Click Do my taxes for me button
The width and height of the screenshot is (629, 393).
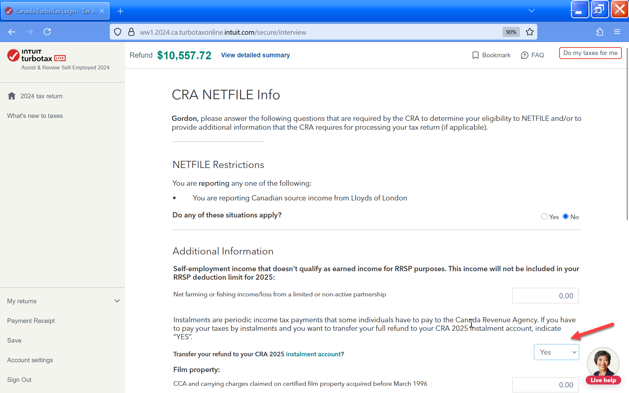click(590, 53)
